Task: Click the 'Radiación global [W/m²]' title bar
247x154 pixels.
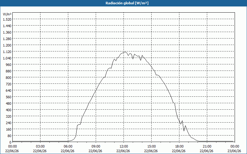Action: click(124, 3)
